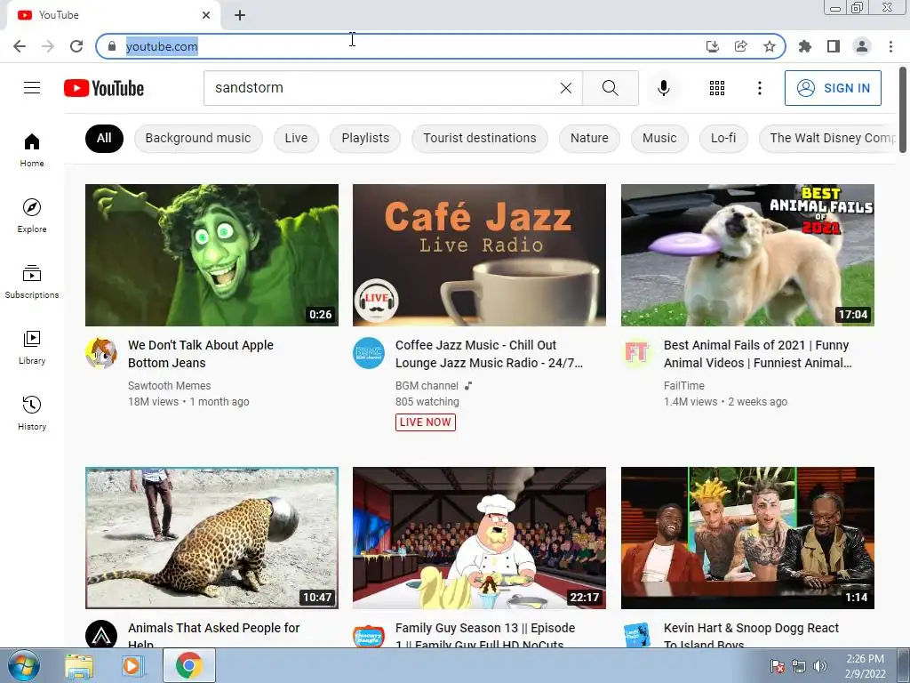Select the Nature filter chip

tap(589, 138)
